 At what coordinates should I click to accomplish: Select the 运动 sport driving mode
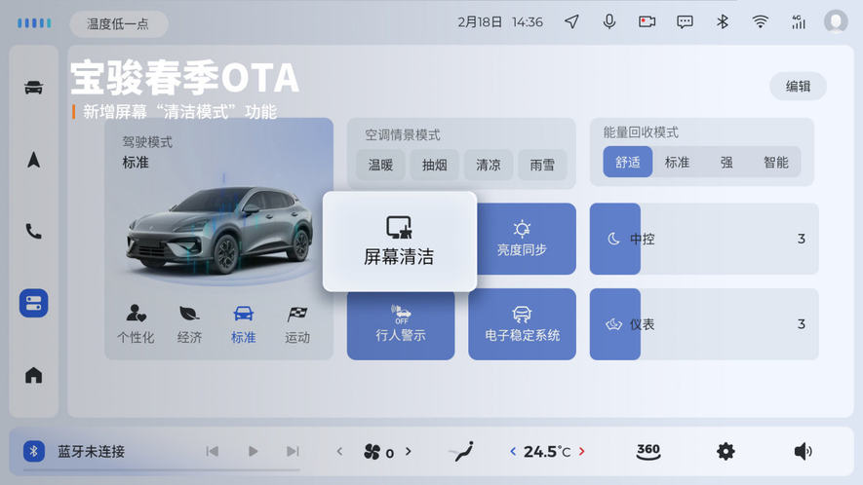point(297,324)
